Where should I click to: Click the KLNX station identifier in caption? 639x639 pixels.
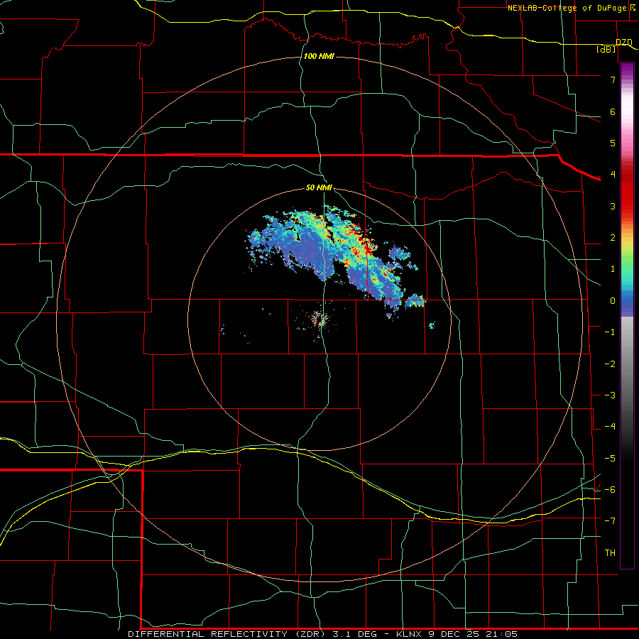[409, 634]
